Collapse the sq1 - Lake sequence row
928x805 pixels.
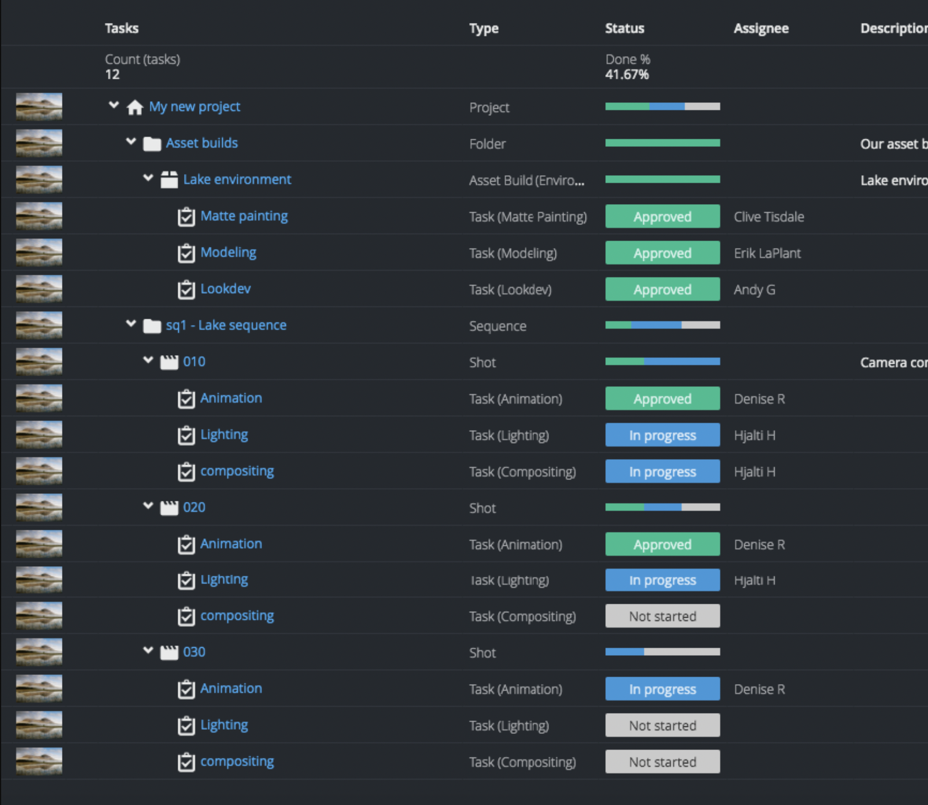click(131, 324)
